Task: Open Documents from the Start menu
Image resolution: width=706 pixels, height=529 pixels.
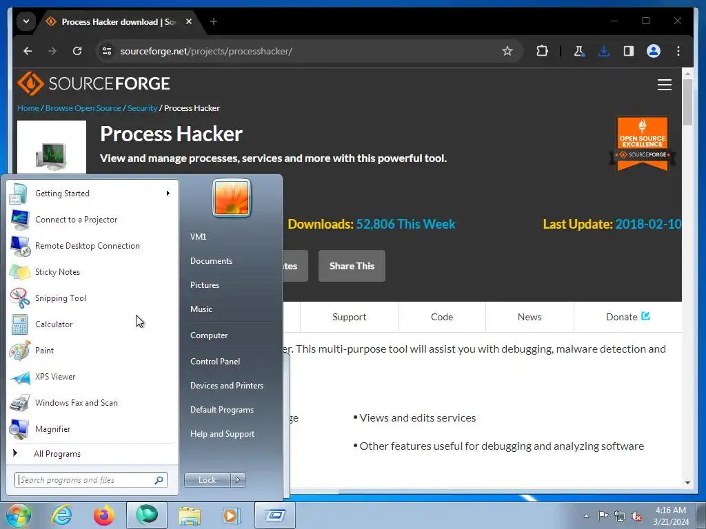Action: point(211,261)
